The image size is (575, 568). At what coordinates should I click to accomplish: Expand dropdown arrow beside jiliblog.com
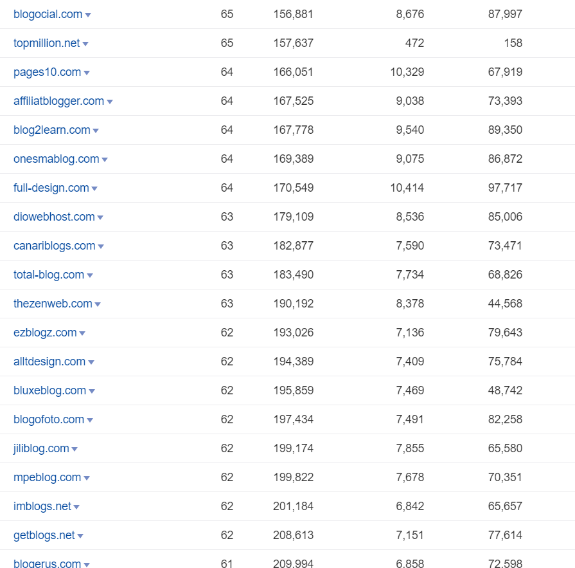[x=75, y=450]
